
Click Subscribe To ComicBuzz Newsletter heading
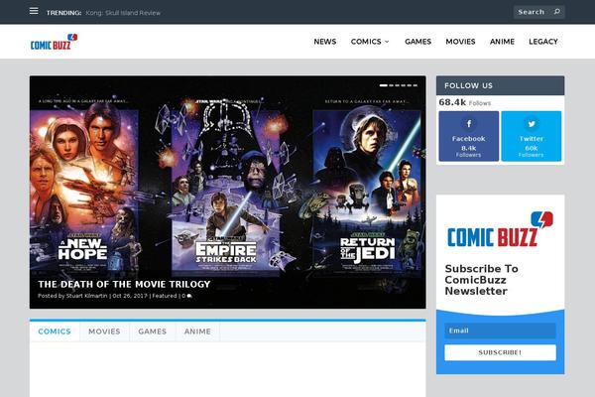[x=482, y=280]
